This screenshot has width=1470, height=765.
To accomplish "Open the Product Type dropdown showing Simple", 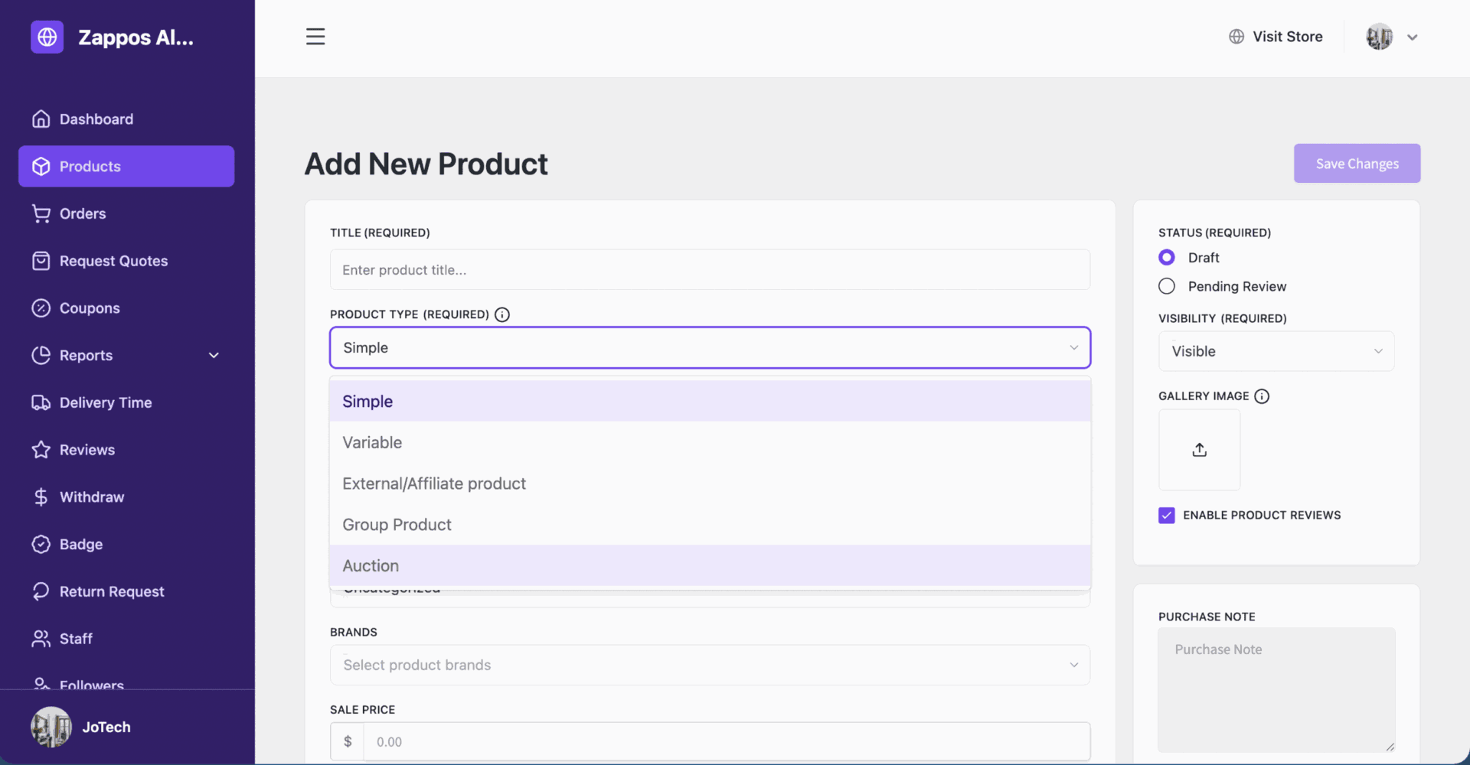I will 710,348.
